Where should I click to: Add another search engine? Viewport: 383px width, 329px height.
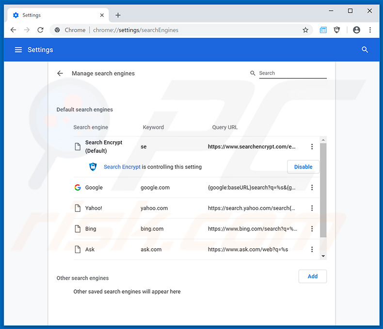(312, 276)
